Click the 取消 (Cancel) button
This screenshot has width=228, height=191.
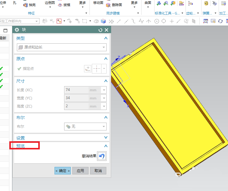(98, 171)
